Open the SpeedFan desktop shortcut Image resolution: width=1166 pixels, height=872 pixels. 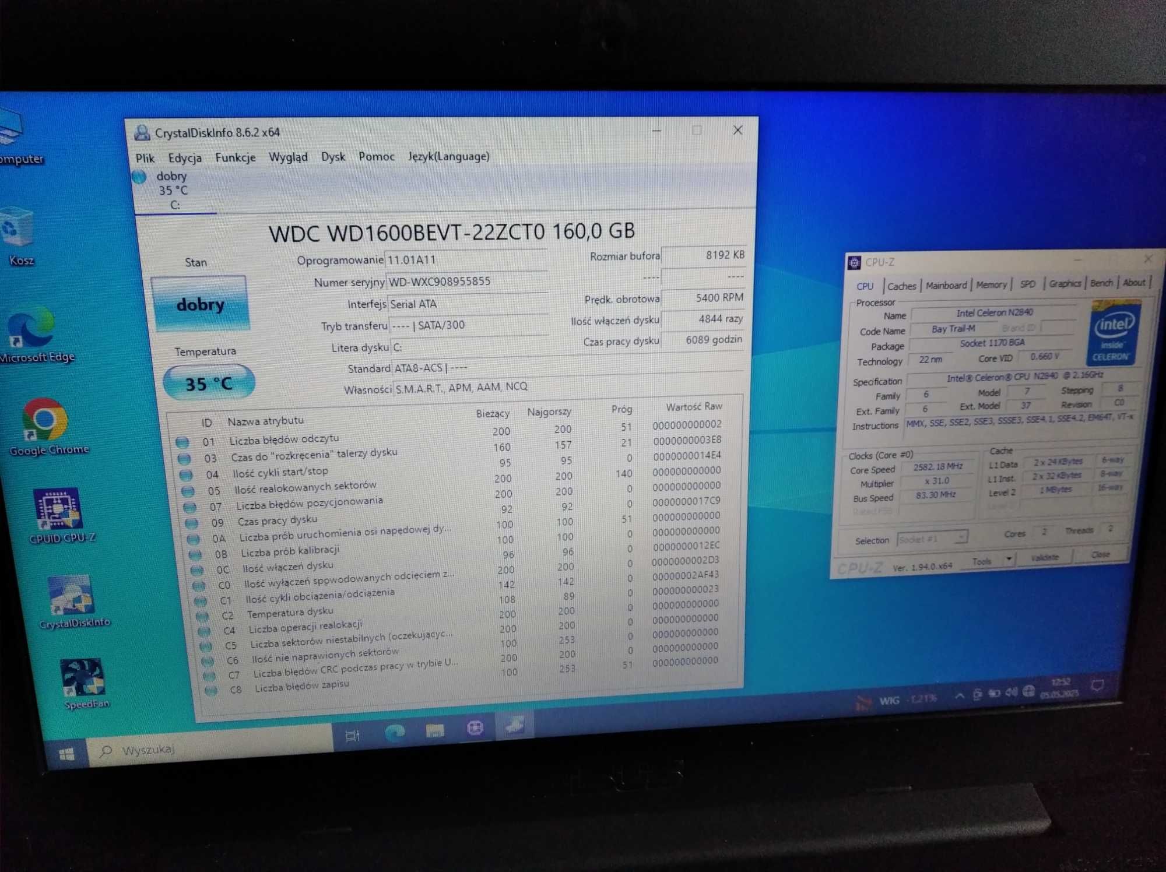[x=85, y=684]
